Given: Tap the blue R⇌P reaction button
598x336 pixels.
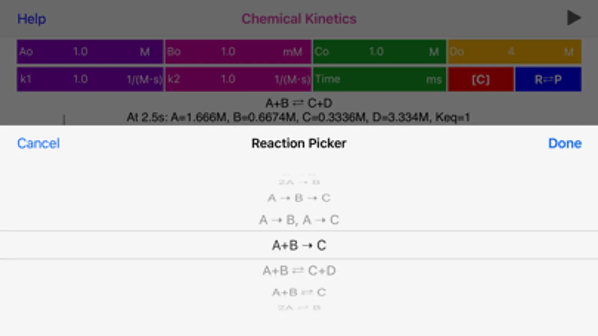Looking at the screenshot, I should 548,79.
